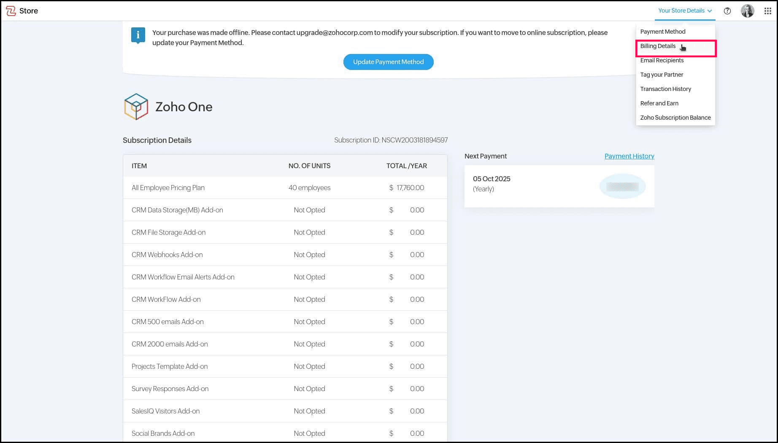Open Zoho Subscription Balance menu item
778x443 pixels.
[675, 118]
